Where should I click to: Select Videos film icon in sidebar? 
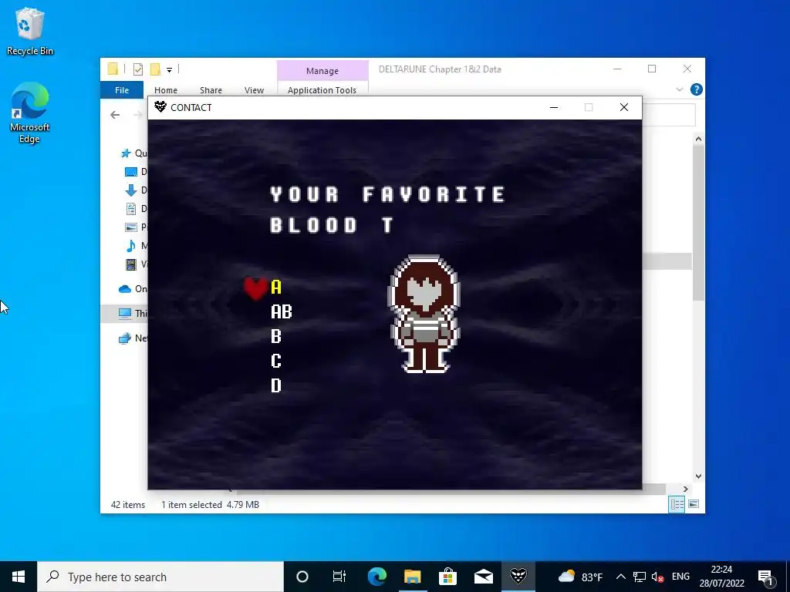pos(130,264)
